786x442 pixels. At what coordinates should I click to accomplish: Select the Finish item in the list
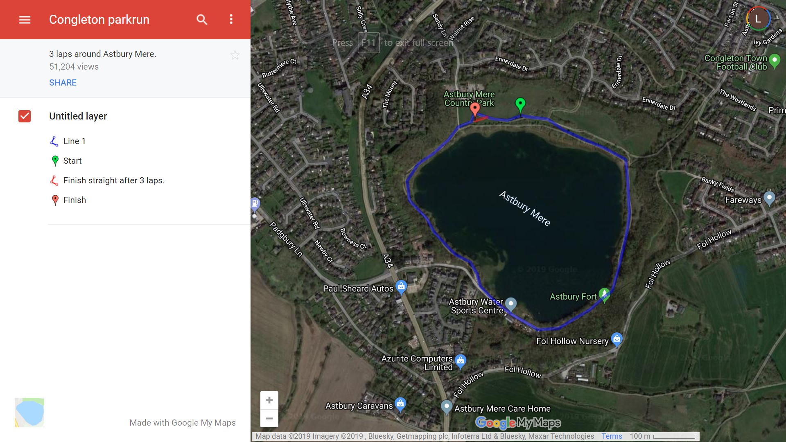74,200
